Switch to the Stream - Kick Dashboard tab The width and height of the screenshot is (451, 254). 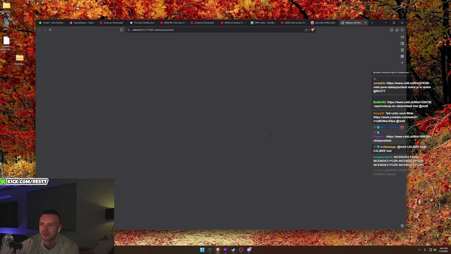click(52, 23)
